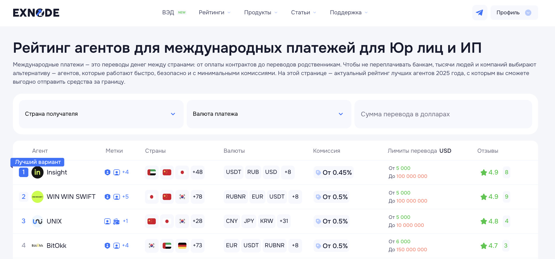The image size is (555, 259).
Task: Go to the EXNODE logo home page
Action: click(36, 13)
